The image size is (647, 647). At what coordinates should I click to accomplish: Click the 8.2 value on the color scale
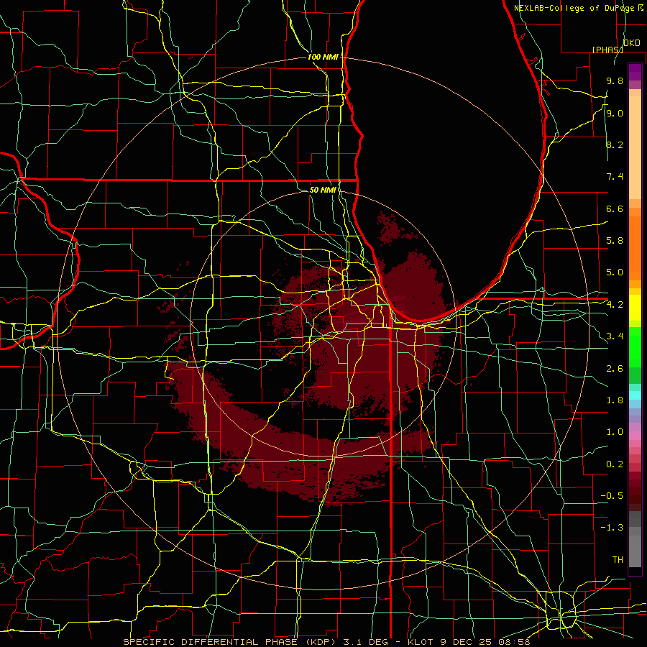(615, 144)
